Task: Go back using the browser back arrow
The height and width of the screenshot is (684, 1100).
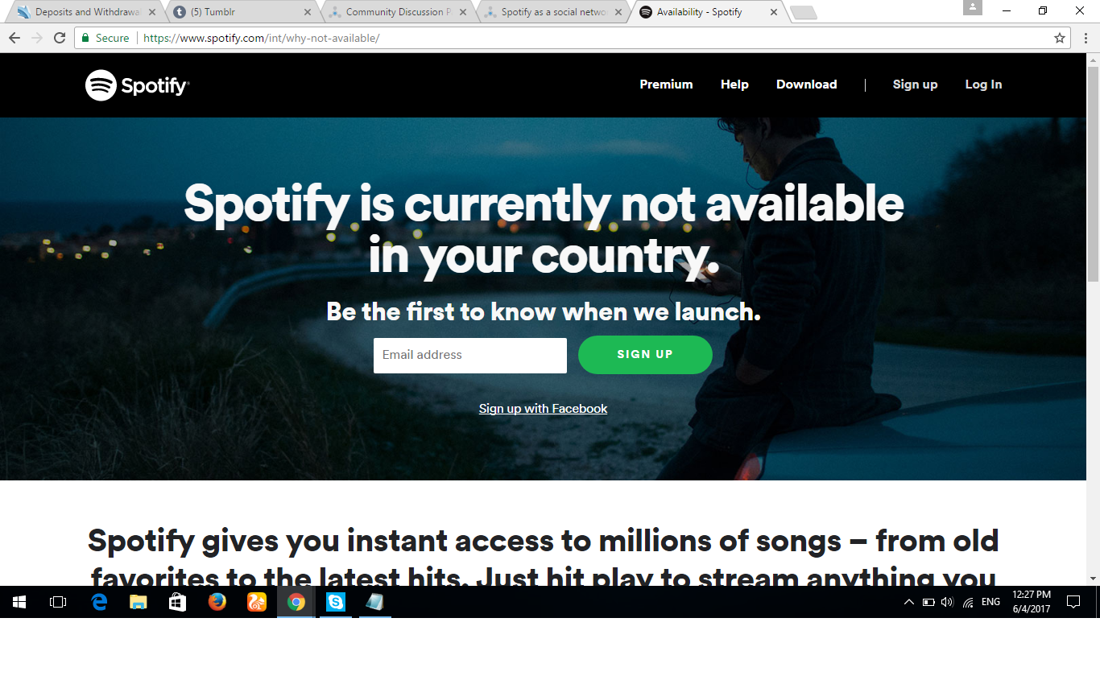Action: pos(14,38)
